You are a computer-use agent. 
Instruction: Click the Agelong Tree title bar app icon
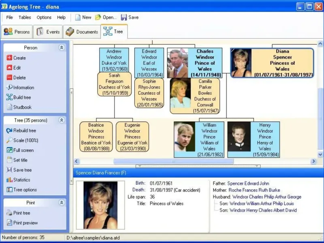4,6
